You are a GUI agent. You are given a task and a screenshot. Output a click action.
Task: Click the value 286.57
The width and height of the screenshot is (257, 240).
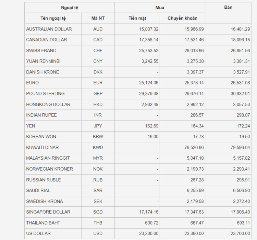[x=197, y=115]
